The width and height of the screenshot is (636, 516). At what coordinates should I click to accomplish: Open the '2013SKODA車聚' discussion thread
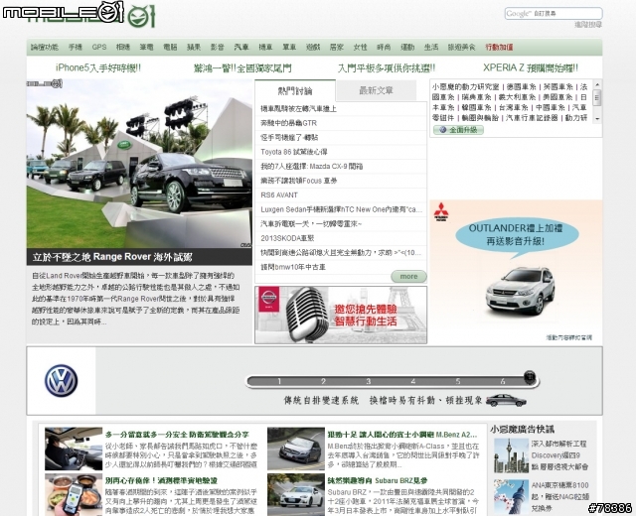click(287, 238)
